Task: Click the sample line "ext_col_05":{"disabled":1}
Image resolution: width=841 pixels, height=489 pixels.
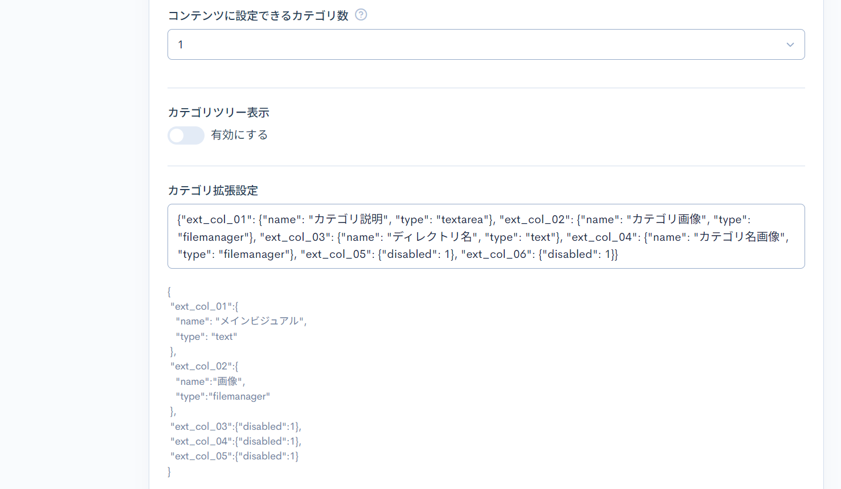Action: pyautogui.click(x=234, y=456)
